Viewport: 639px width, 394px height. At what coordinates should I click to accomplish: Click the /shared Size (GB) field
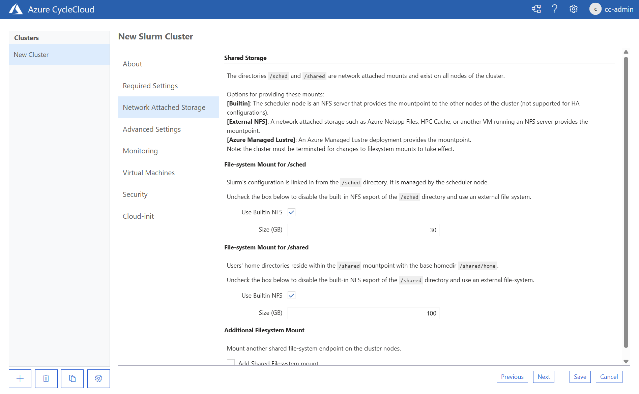364,313
